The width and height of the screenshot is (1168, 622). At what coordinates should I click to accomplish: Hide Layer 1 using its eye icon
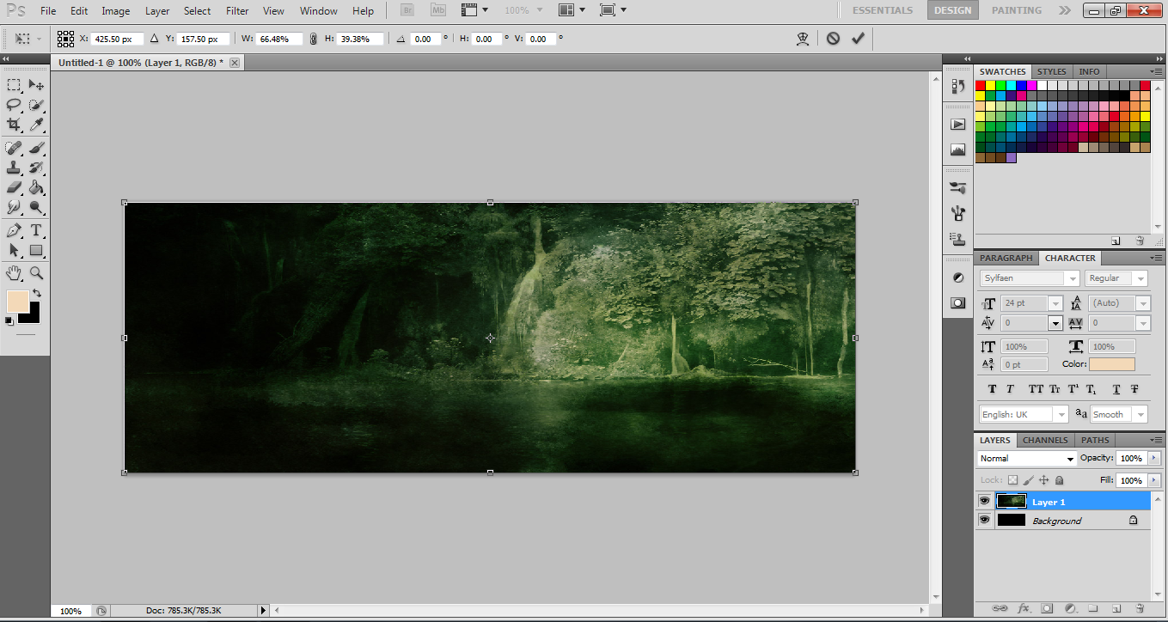[984, 502]
